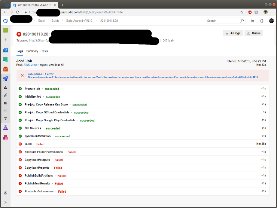Screen dimensions: 277x208
Task: Click the go.microsoft.com help link
Action: pyautogui.click(x=231, y=77)
